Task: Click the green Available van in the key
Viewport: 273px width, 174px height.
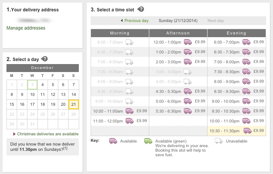Action: tap(148, 141)
